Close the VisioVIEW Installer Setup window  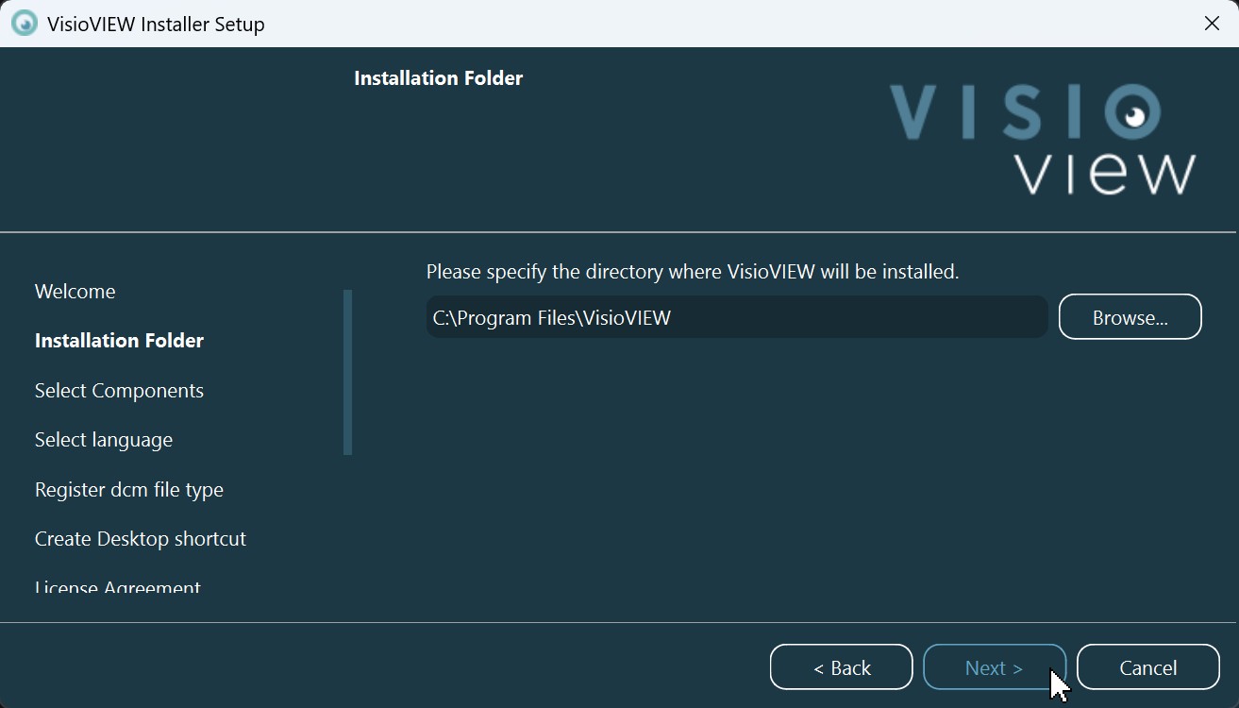[x=1212, y=24]
